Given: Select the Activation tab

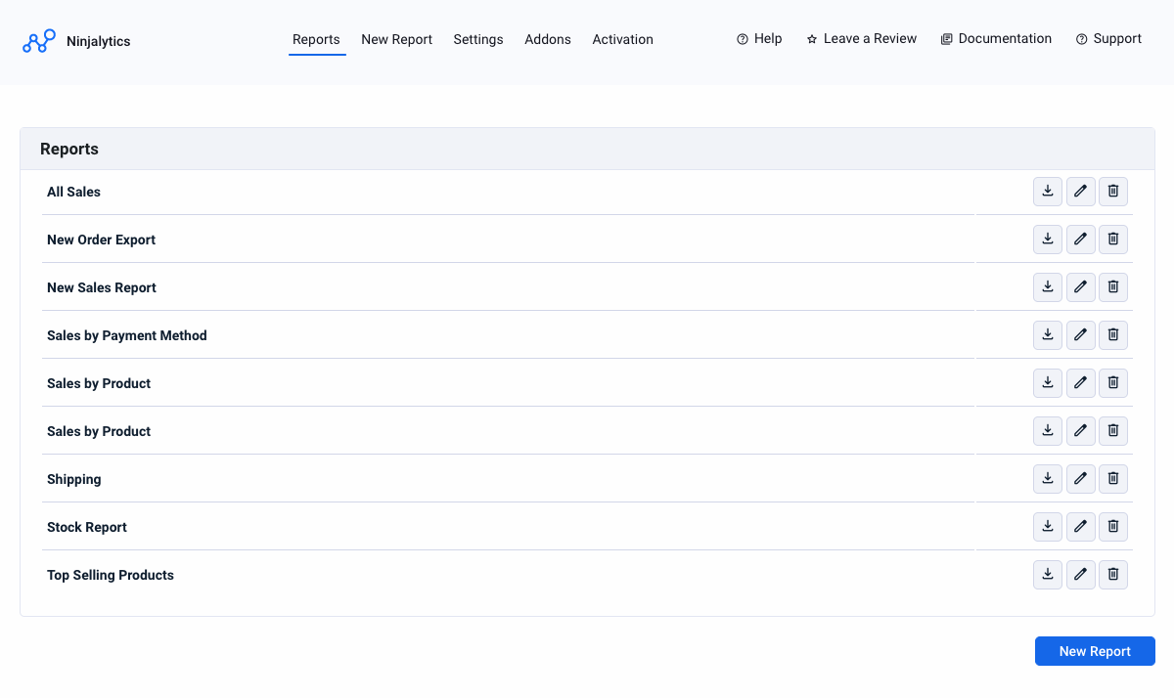Looking at the screenshot, I should (x=622, y=39).
